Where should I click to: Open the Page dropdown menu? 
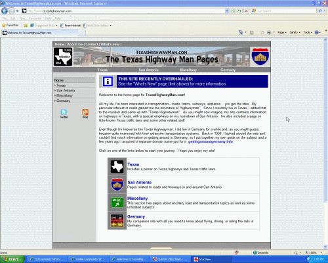[282, 32]
